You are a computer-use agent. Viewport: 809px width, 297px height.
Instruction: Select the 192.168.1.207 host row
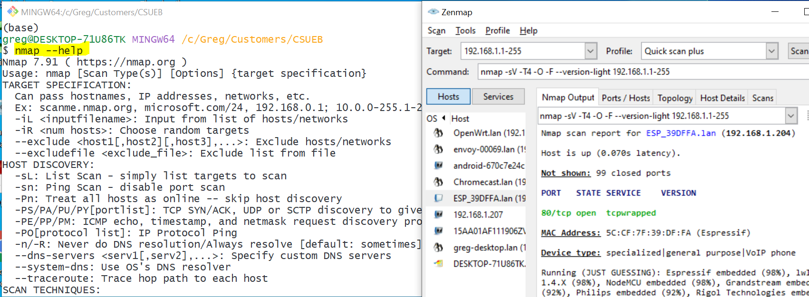click(476, 214)
